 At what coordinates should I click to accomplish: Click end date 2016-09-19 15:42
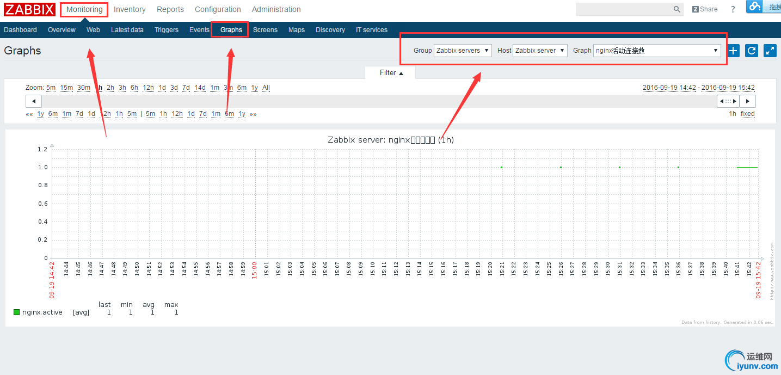728,88
